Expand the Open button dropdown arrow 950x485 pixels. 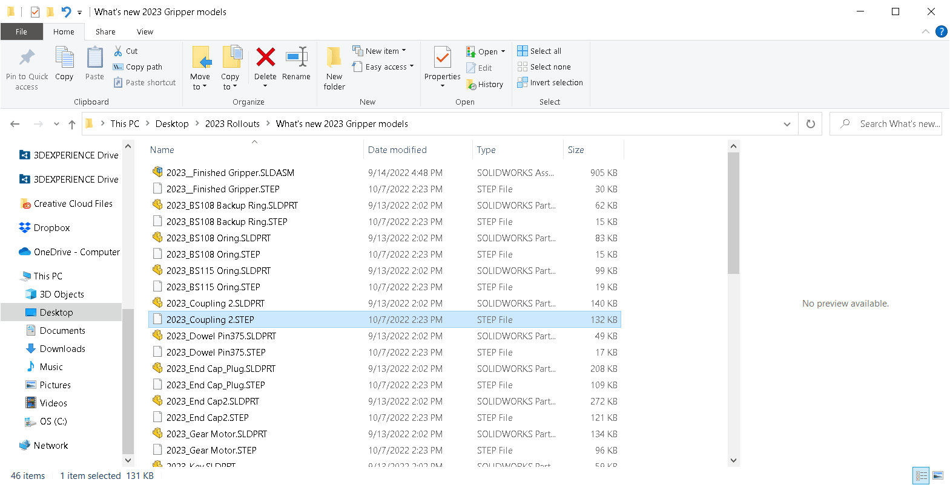(503, 51)
